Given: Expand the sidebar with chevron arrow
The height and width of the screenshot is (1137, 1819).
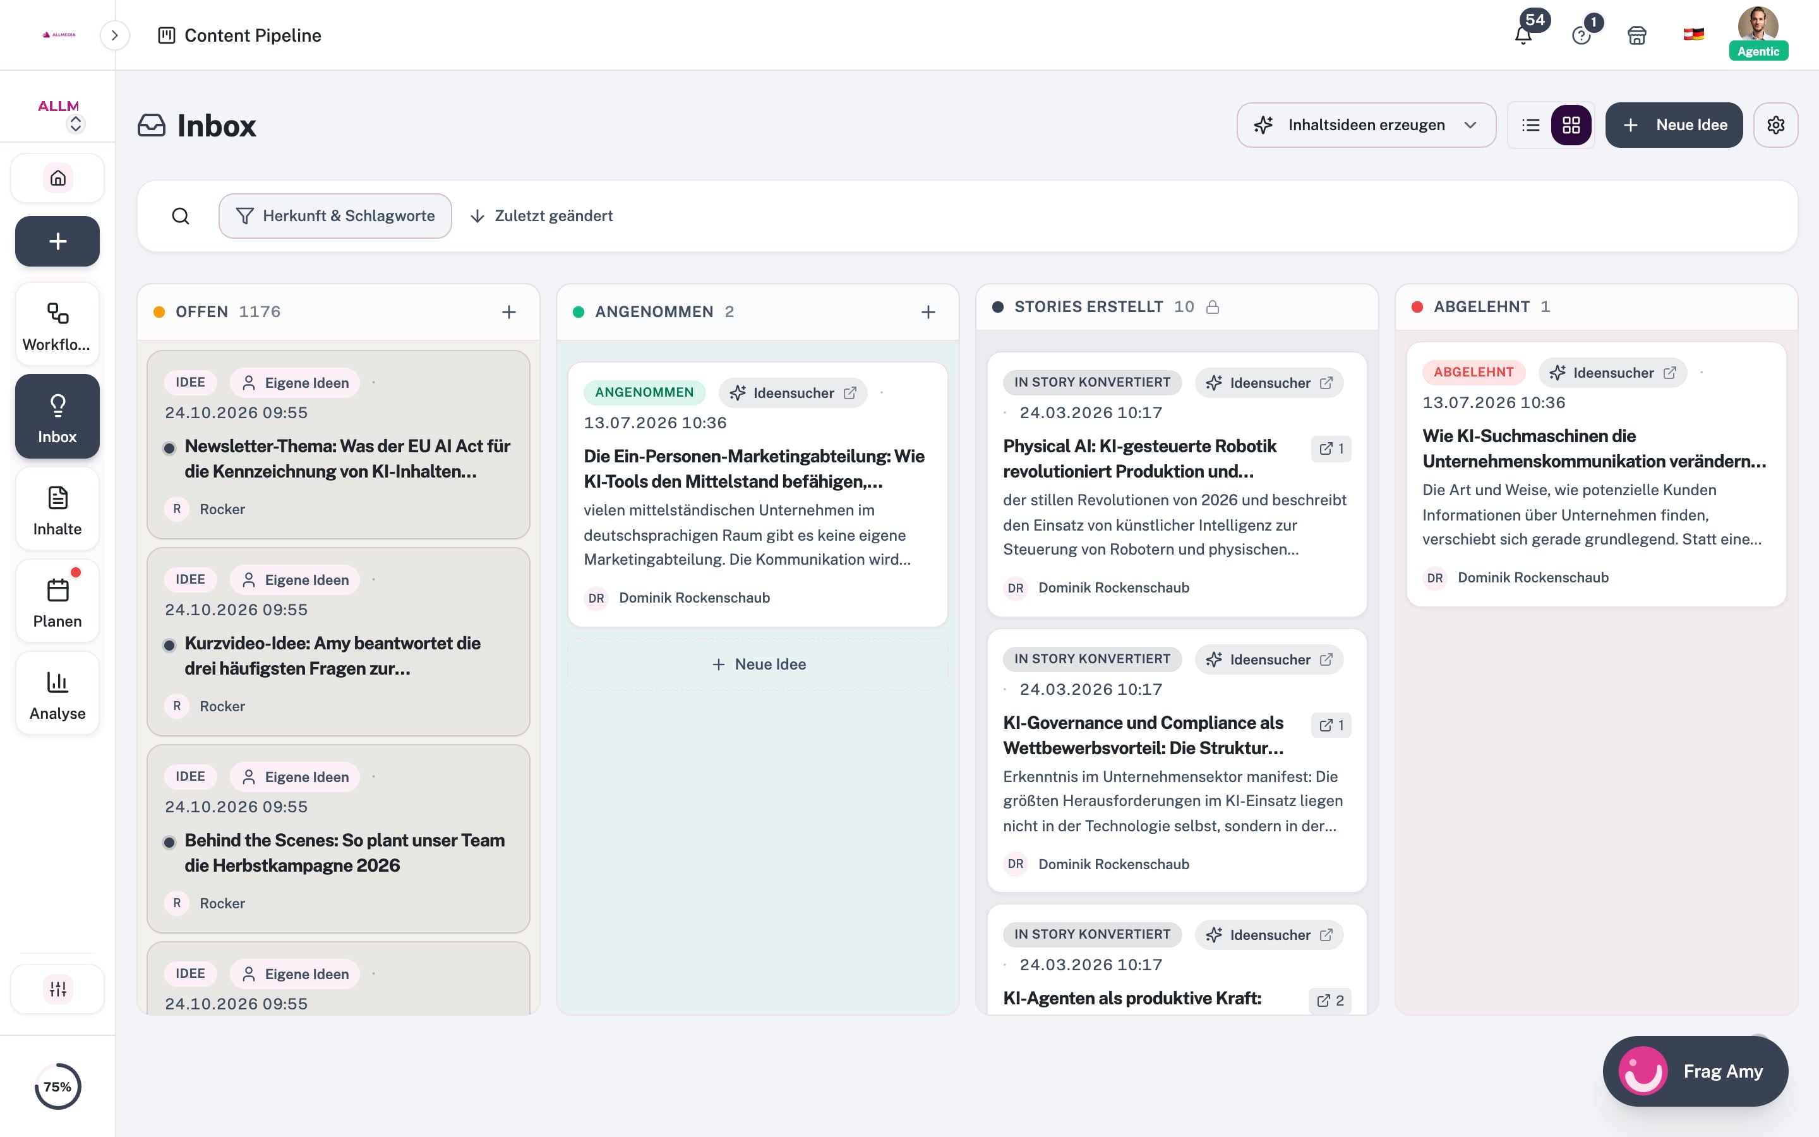Looking at the screenshot, I should coord(114,35).
